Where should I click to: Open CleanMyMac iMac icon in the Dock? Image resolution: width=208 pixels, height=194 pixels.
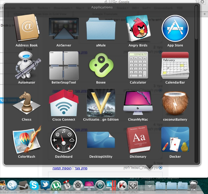coord(89,185)
